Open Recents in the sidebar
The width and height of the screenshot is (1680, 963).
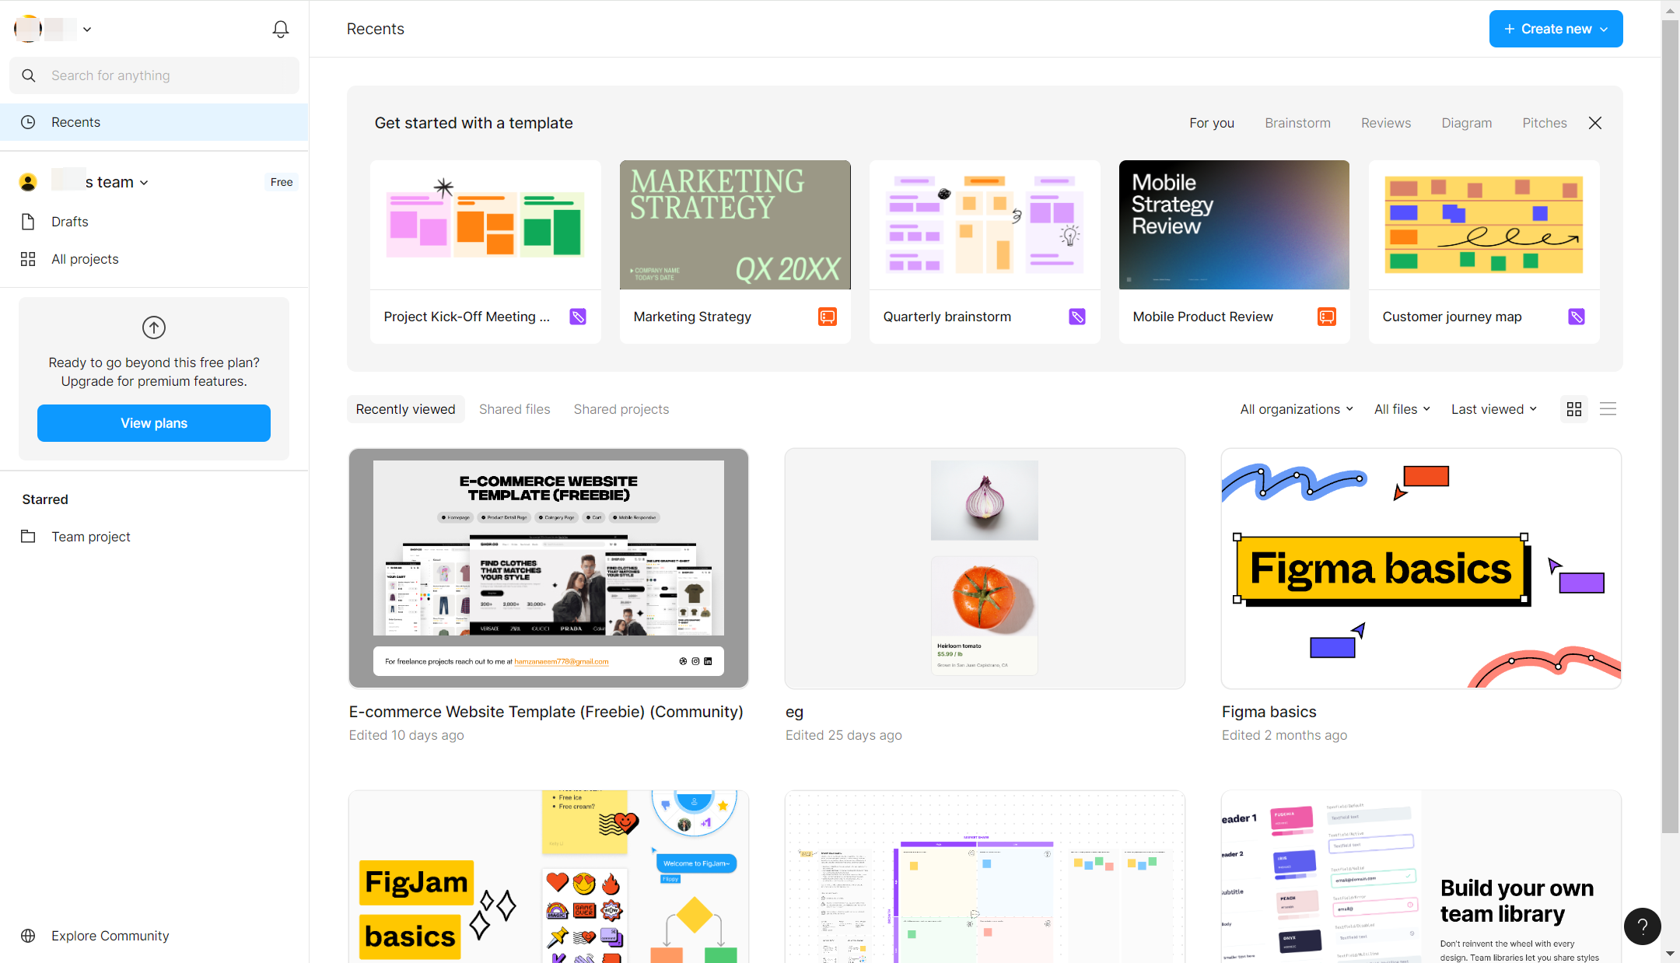tap(154, 122)
